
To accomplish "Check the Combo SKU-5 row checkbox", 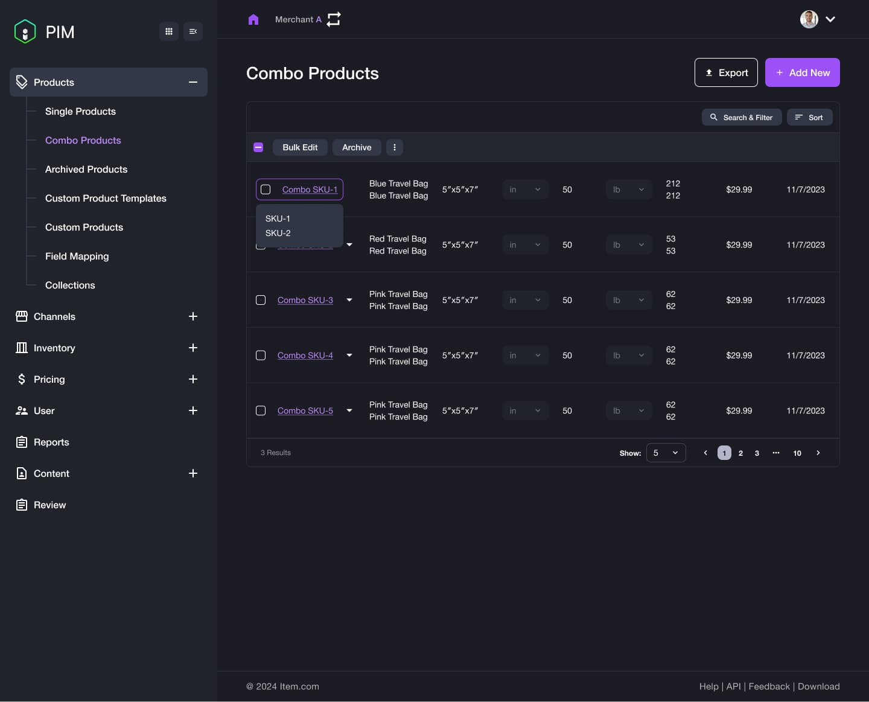I will (261, 410).
